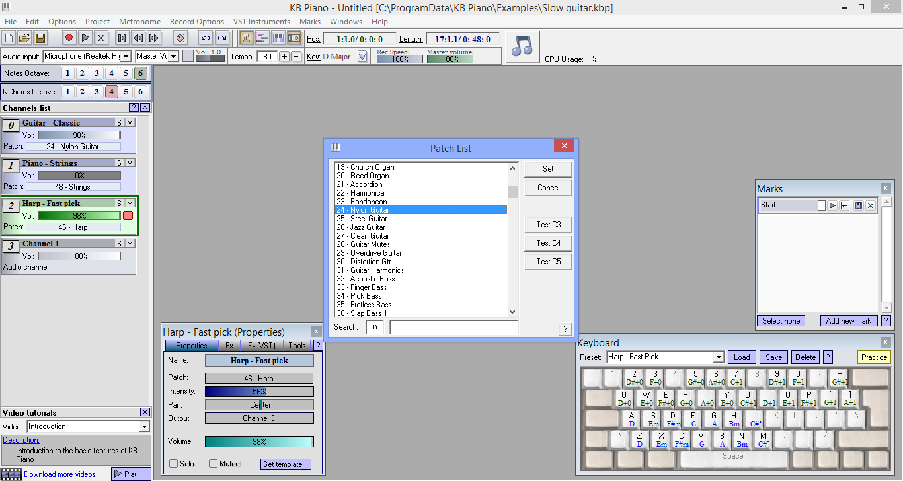This screenshot has width=903, height=481.
Task: Switch to the Fx (VST) tab
Action: (x=262, y=346)
